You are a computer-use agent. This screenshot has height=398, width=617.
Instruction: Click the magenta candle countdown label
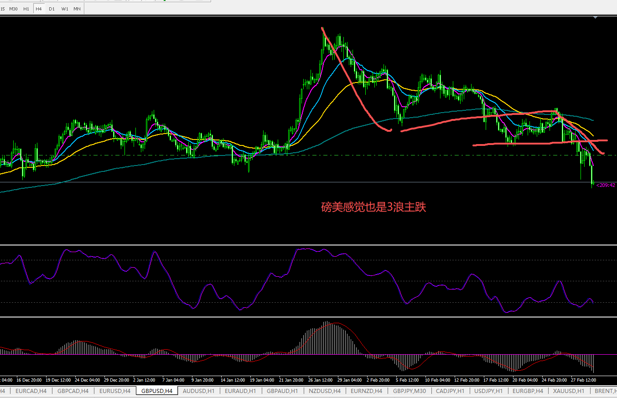click(606, 185)
